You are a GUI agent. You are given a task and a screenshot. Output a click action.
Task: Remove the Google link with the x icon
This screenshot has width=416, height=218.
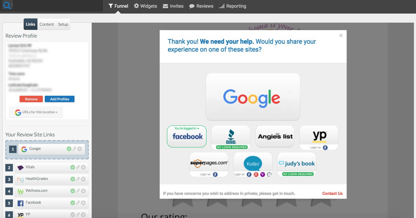[x=80, y=149]
